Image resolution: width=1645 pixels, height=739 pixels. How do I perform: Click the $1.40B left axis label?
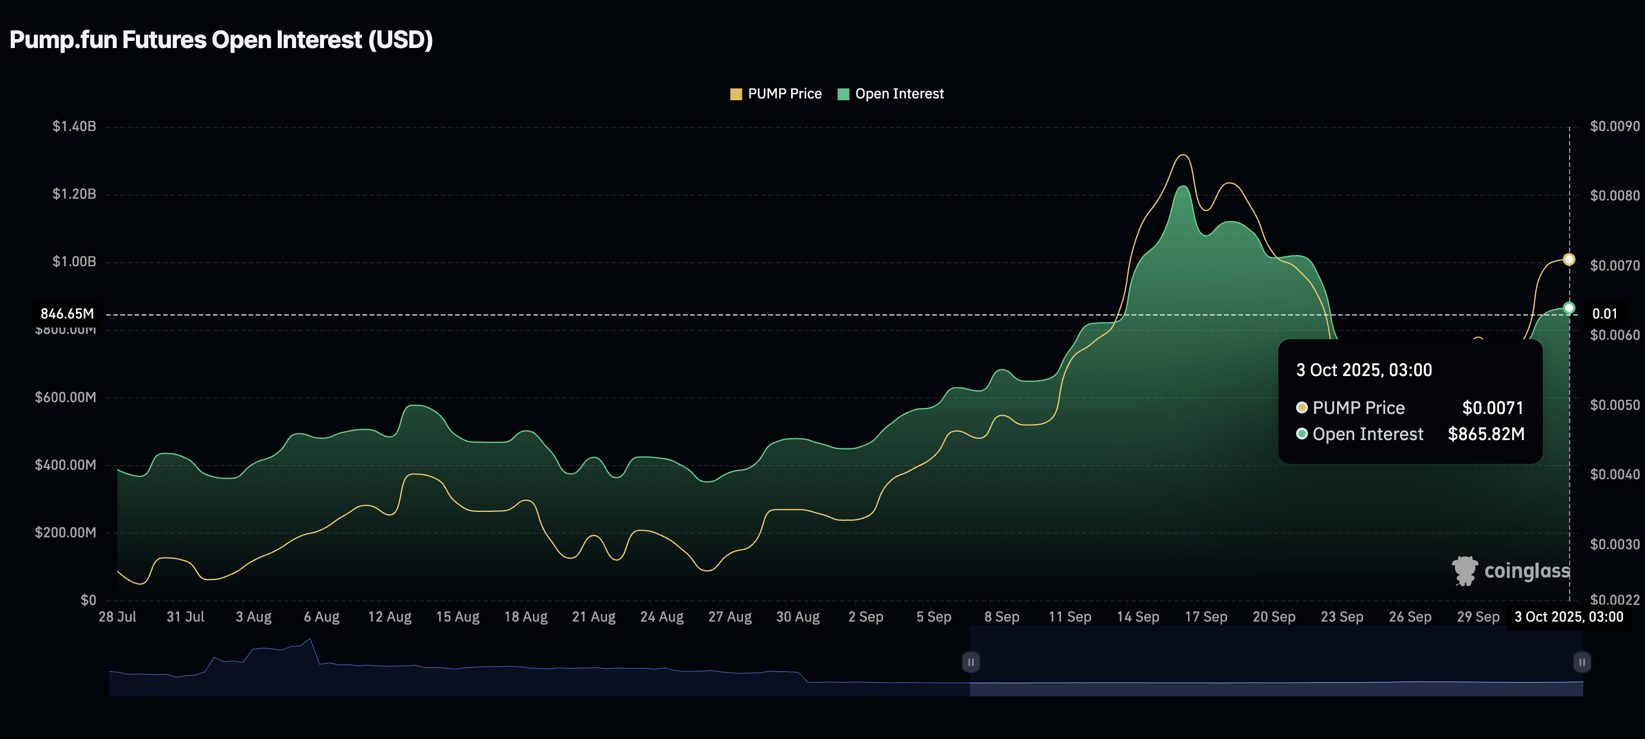[x=74, y=126]
